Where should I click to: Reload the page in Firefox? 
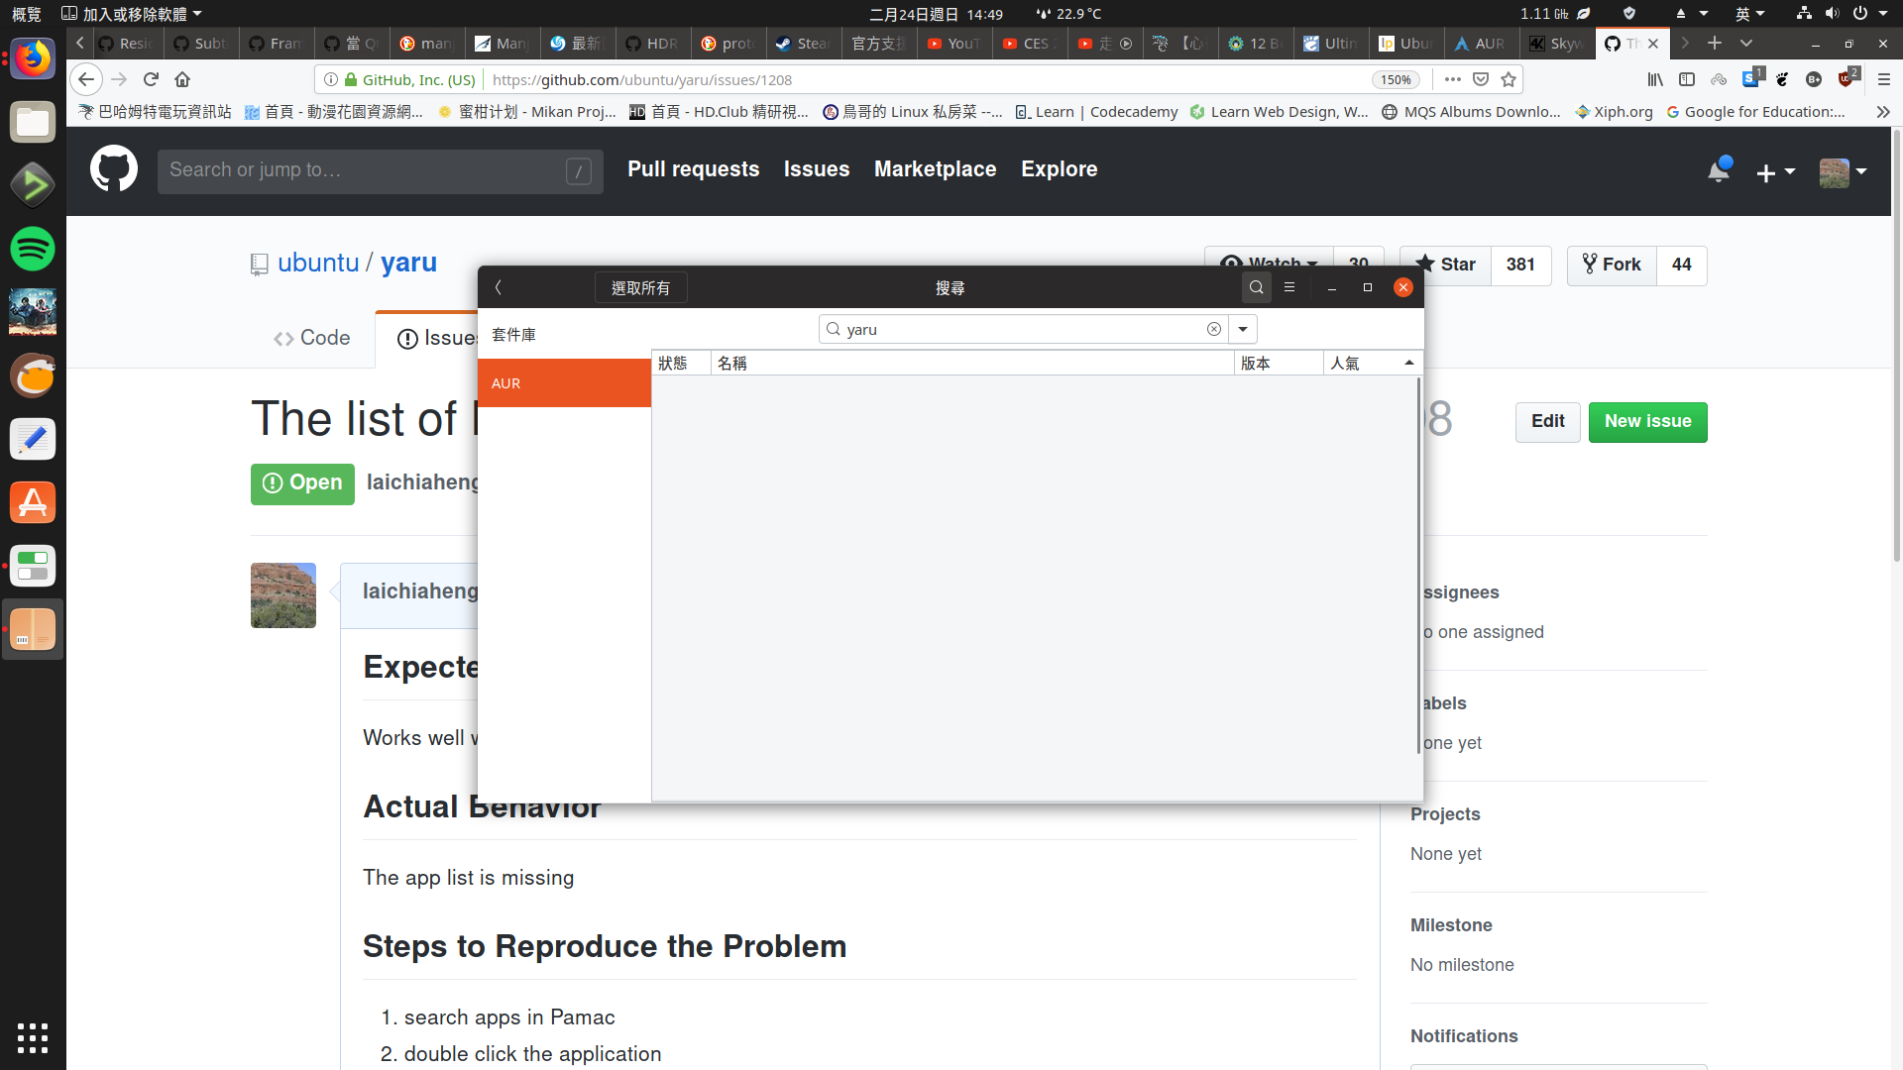click(x=151, y=79)
